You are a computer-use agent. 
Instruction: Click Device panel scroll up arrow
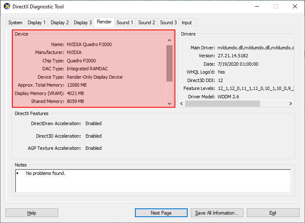coord(169,41)
